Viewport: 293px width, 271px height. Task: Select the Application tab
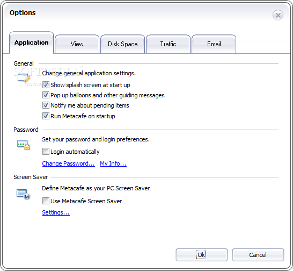pyautogui.click(x=31, y=42)
